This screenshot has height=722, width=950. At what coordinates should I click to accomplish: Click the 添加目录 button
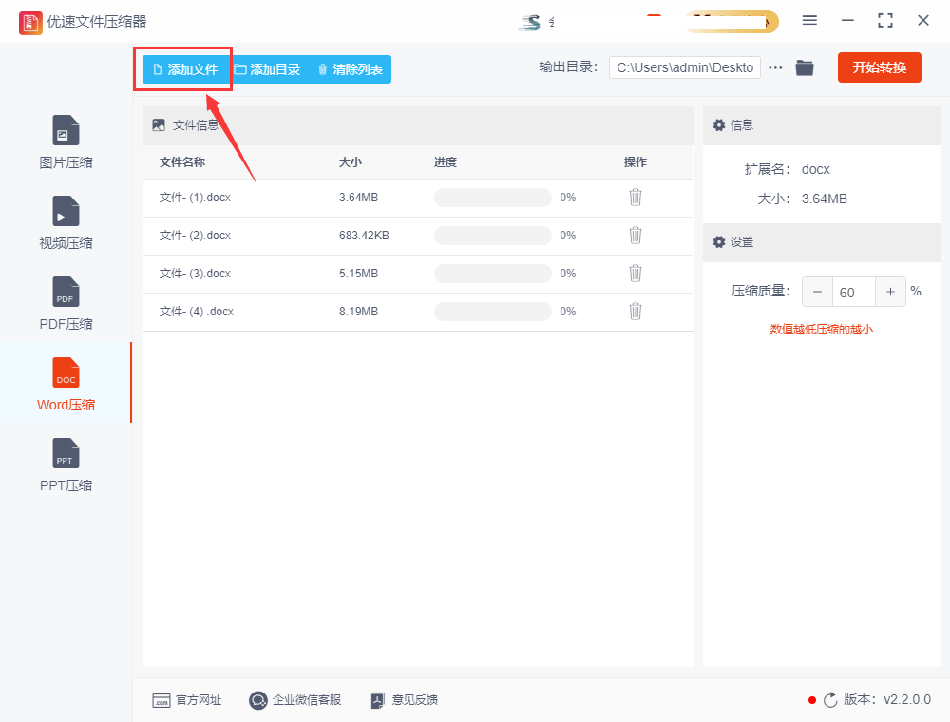coord(267,69)
